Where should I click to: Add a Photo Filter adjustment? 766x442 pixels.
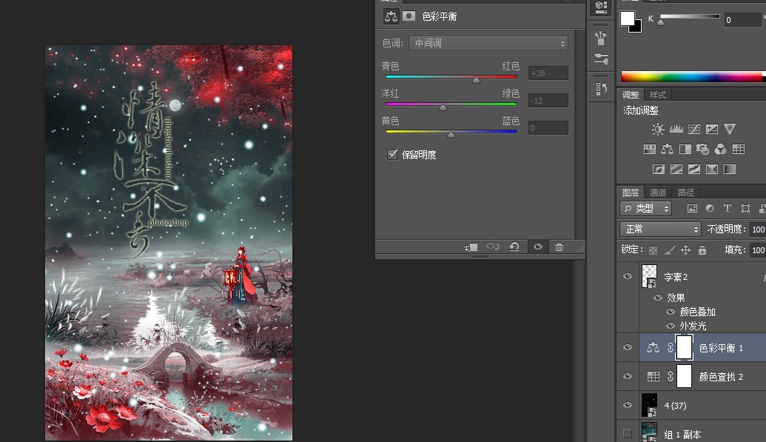tap(702, 149)
